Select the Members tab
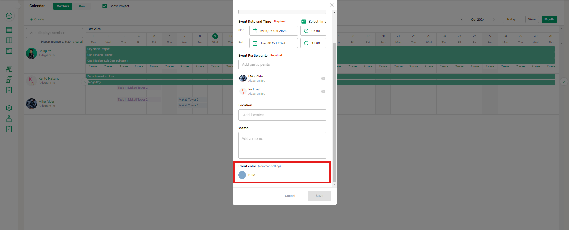 [x=63, y=6]
